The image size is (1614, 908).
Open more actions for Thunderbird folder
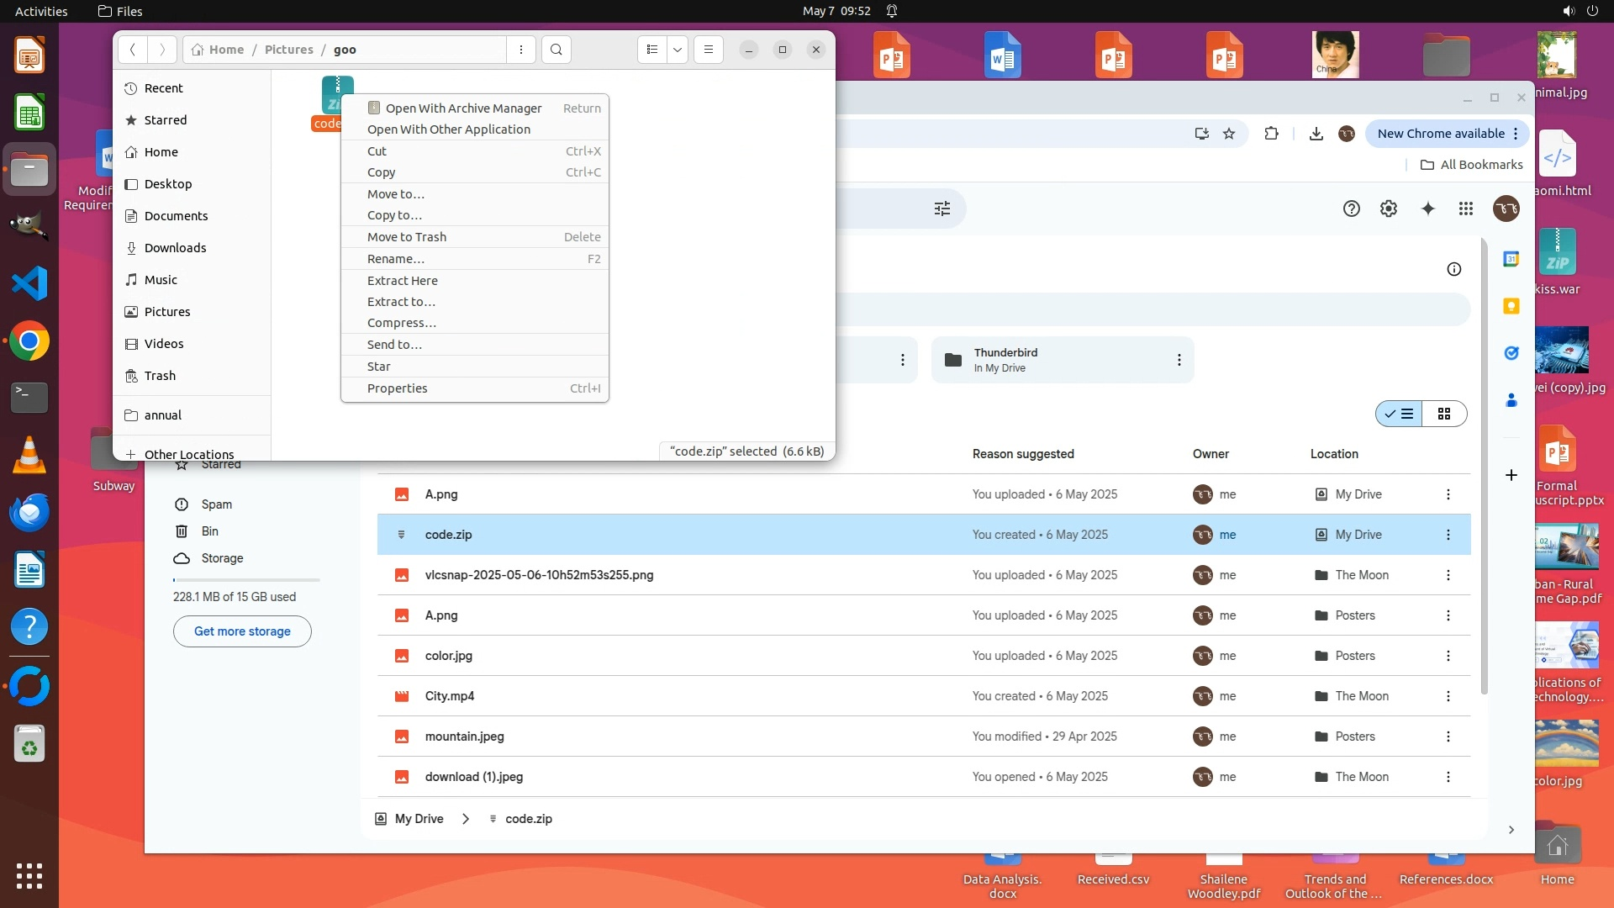click(x=1179, y=360)
